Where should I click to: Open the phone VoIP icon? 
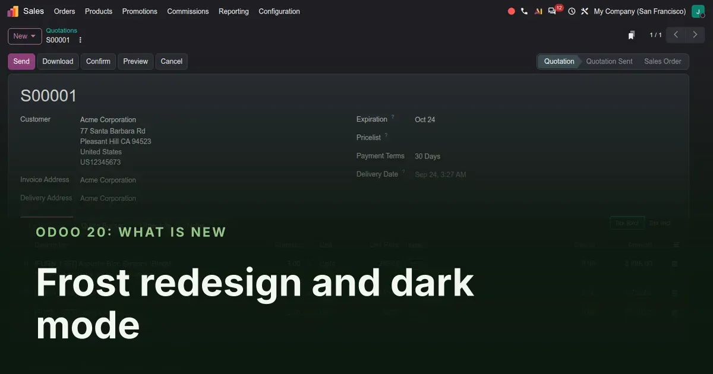524,11
